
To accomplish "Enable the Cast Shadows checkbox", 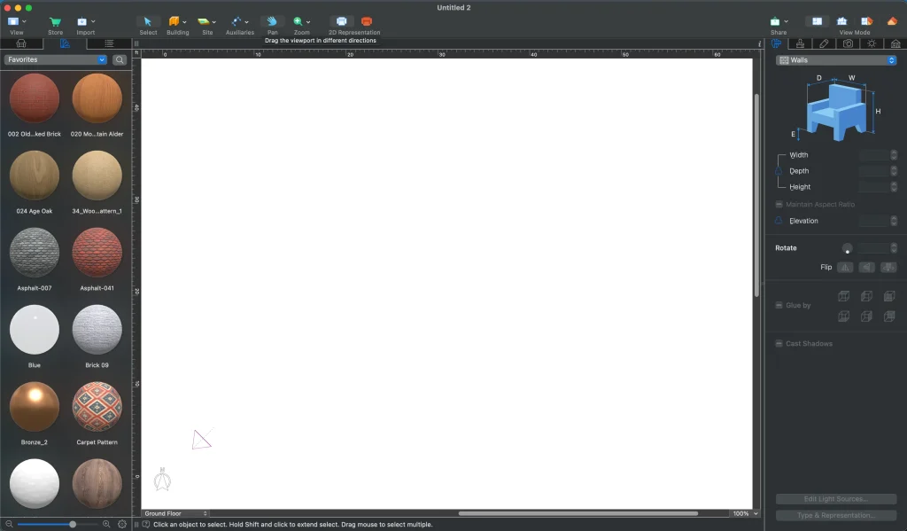I will [x=779, y=344].
